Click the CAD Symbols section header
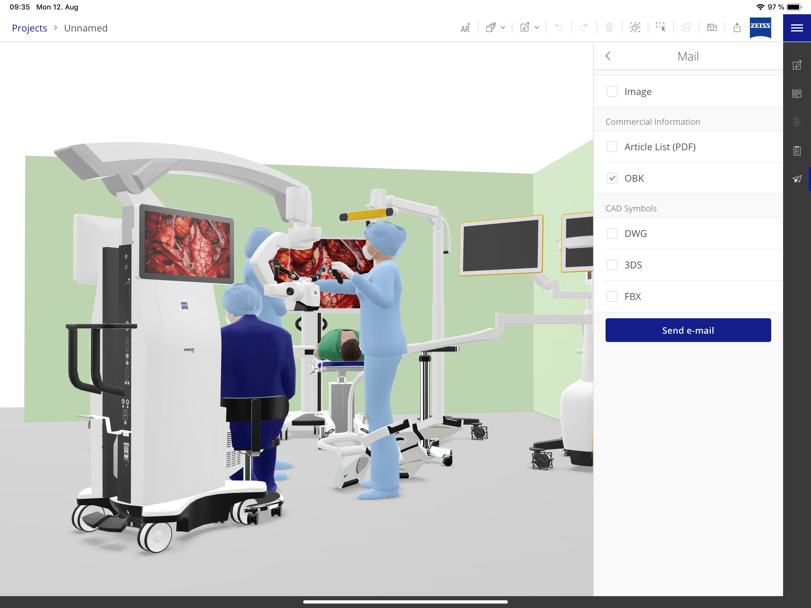Viewport: 811px width, 608px height. (x=631, y=208)
